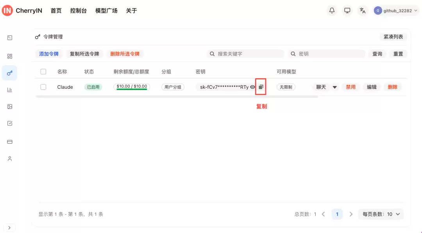Click the 名称 column header
This screenshot has height=233, width=422.
[x=62, y=72]
